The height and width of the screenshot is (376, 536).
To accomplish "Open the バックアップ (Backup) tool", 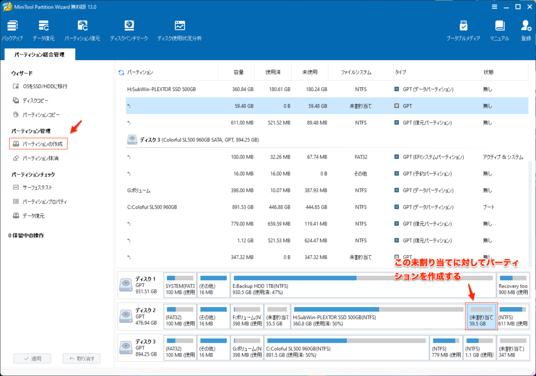I will coord(12,30).
